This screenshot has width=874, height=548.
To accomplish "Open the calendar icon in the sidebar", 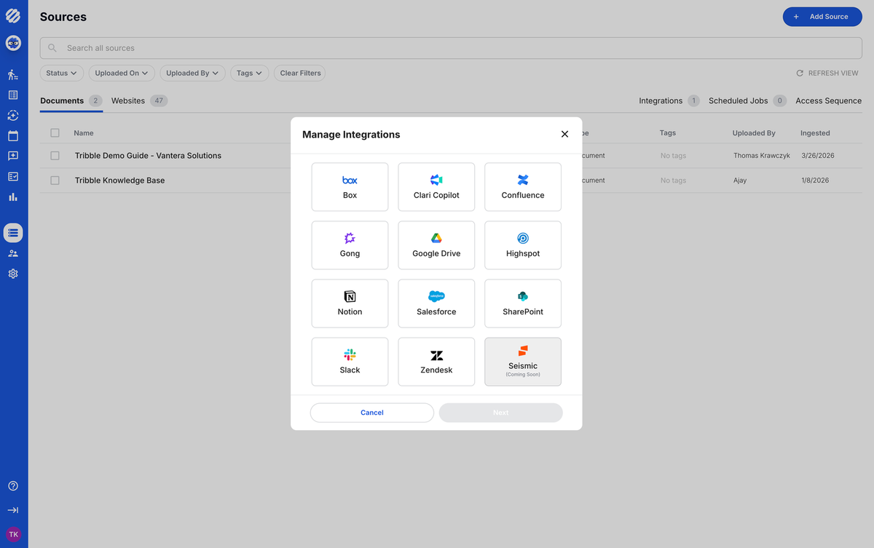I will click(x=13, y=135).
